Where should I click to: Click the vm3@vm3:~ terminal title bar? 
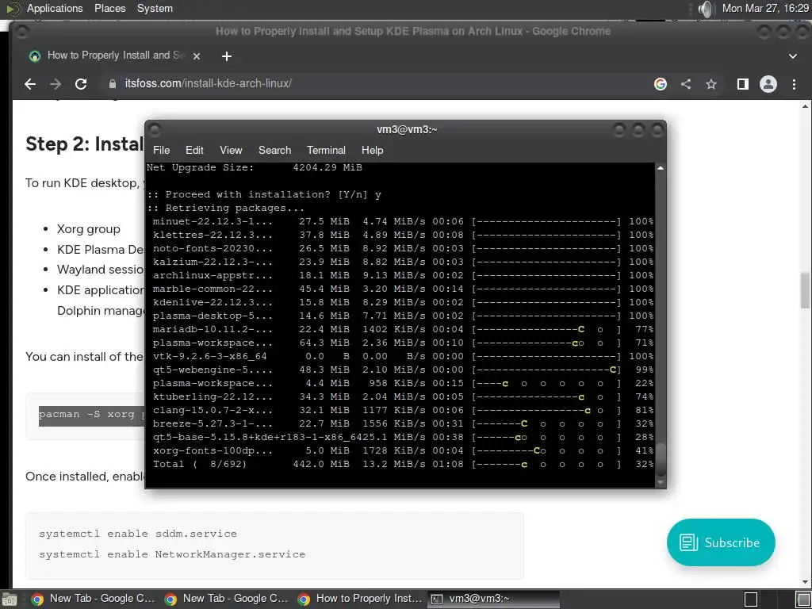pyautogui.click(x=407, y=129)
